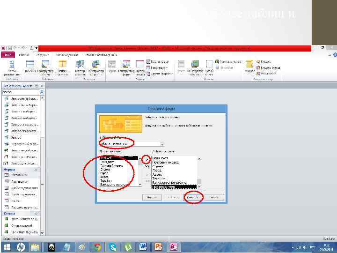Viewport: 337px width, 253px height.
Task: Click the Модуль (Module) ribbon item
Action: (264, 62)
